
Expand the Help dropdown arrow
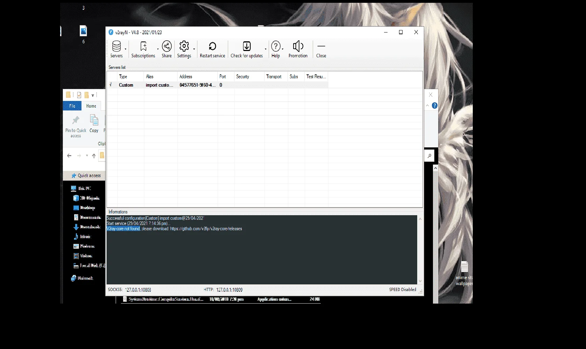click(x=283, y=49)
